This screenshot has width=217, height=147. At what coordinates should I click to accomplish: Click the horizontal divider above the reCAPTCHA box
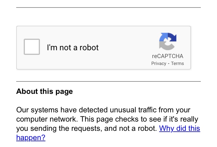(108, 8)
